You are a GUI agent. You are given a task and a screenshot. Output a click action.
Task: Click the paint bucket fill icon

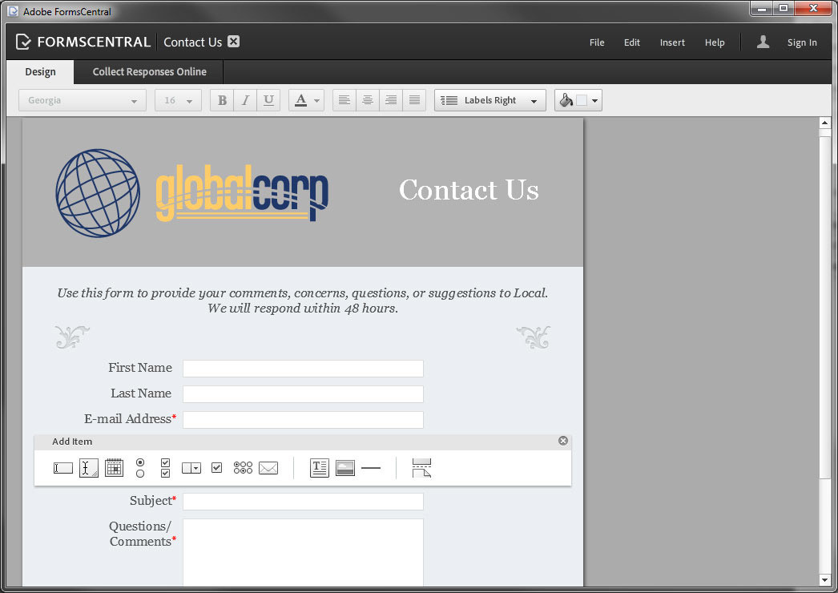[x=566, y=100]
